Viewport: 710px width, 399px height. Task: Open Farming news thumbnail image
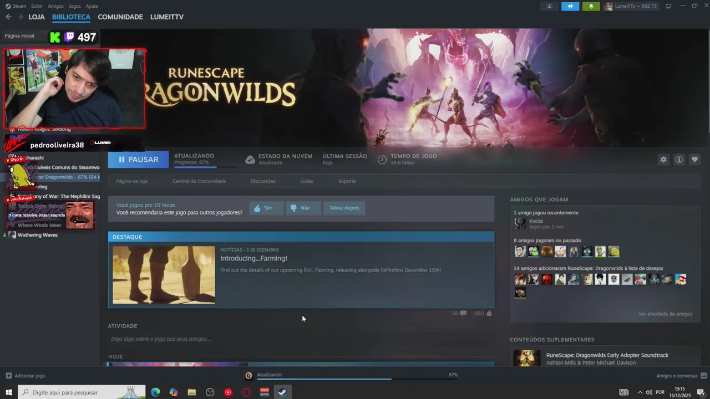164,275
